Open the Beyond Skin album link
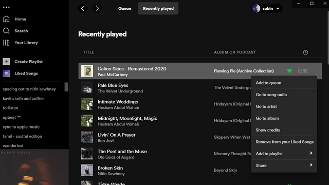Viewport: 329px width, 185px height. point(225,170)
